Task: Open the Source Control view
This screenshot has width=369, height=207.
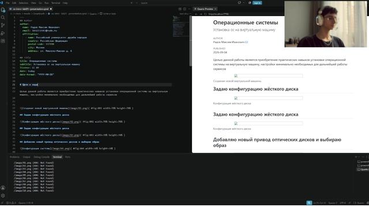Action: 3,25
